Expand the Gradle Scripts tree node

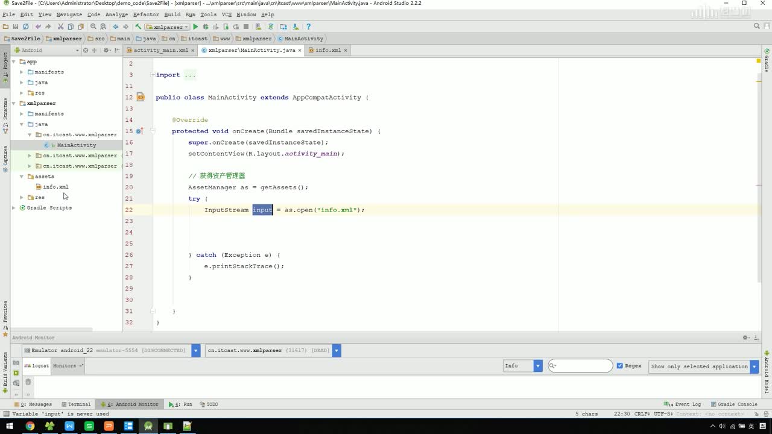coord(14,207)
